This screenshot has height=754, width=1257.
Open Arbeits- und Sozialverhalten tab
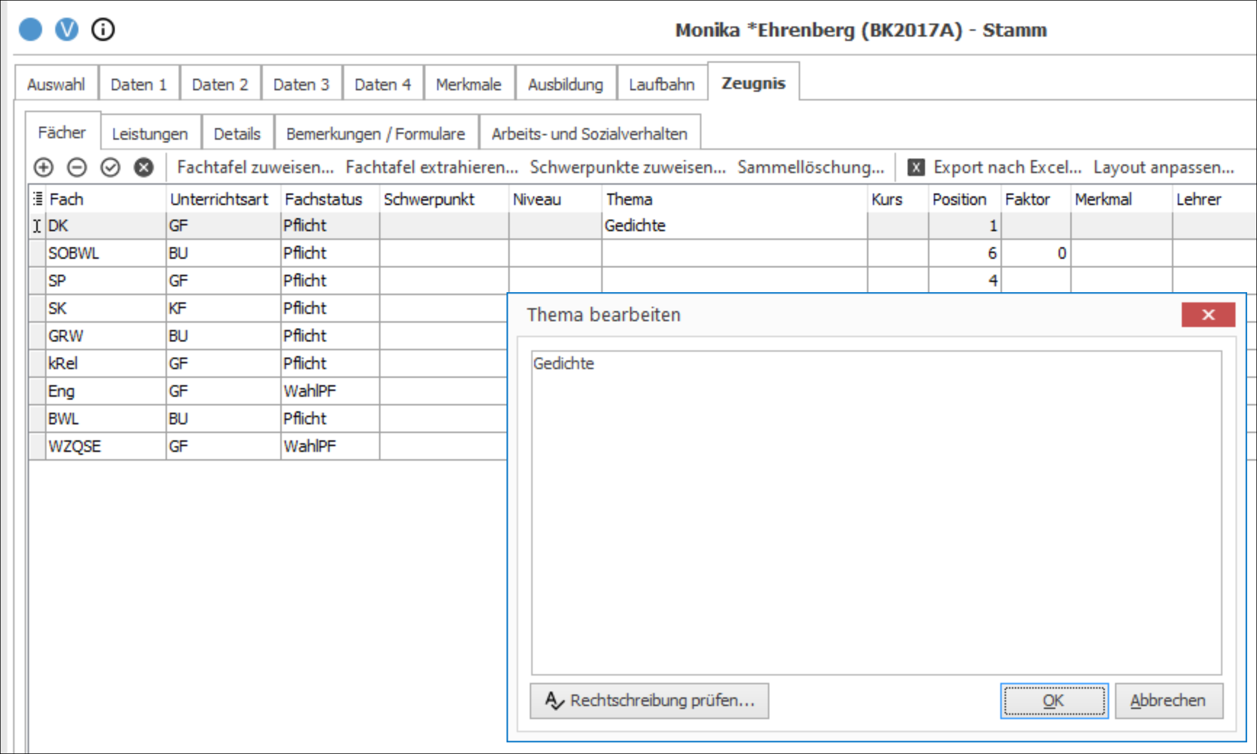590,134
